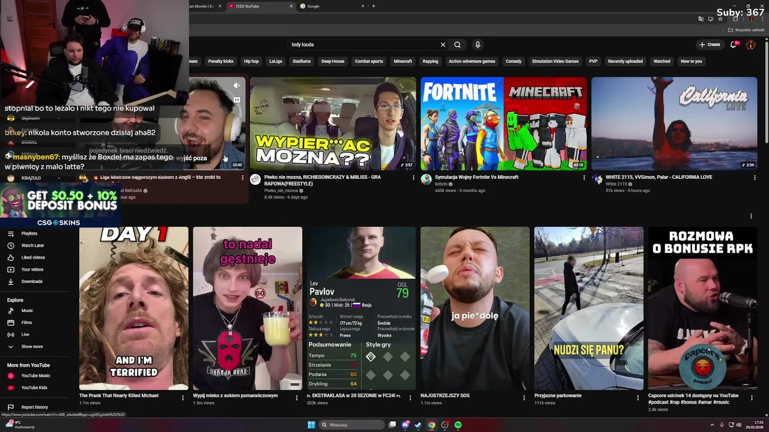
Task: Open YouTube notifications bell
Action: pos(734,44)
